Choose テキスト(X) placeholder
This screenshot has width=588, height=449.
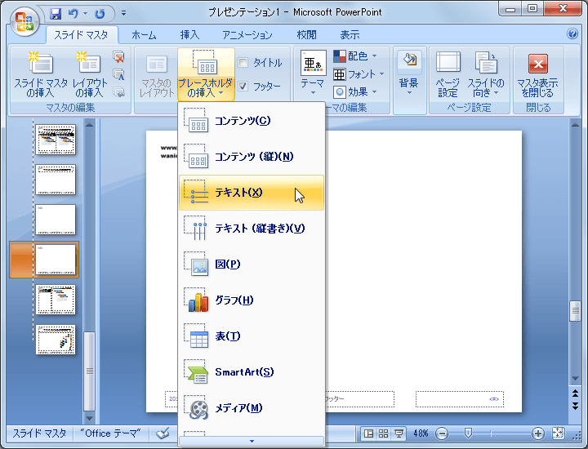252,193
